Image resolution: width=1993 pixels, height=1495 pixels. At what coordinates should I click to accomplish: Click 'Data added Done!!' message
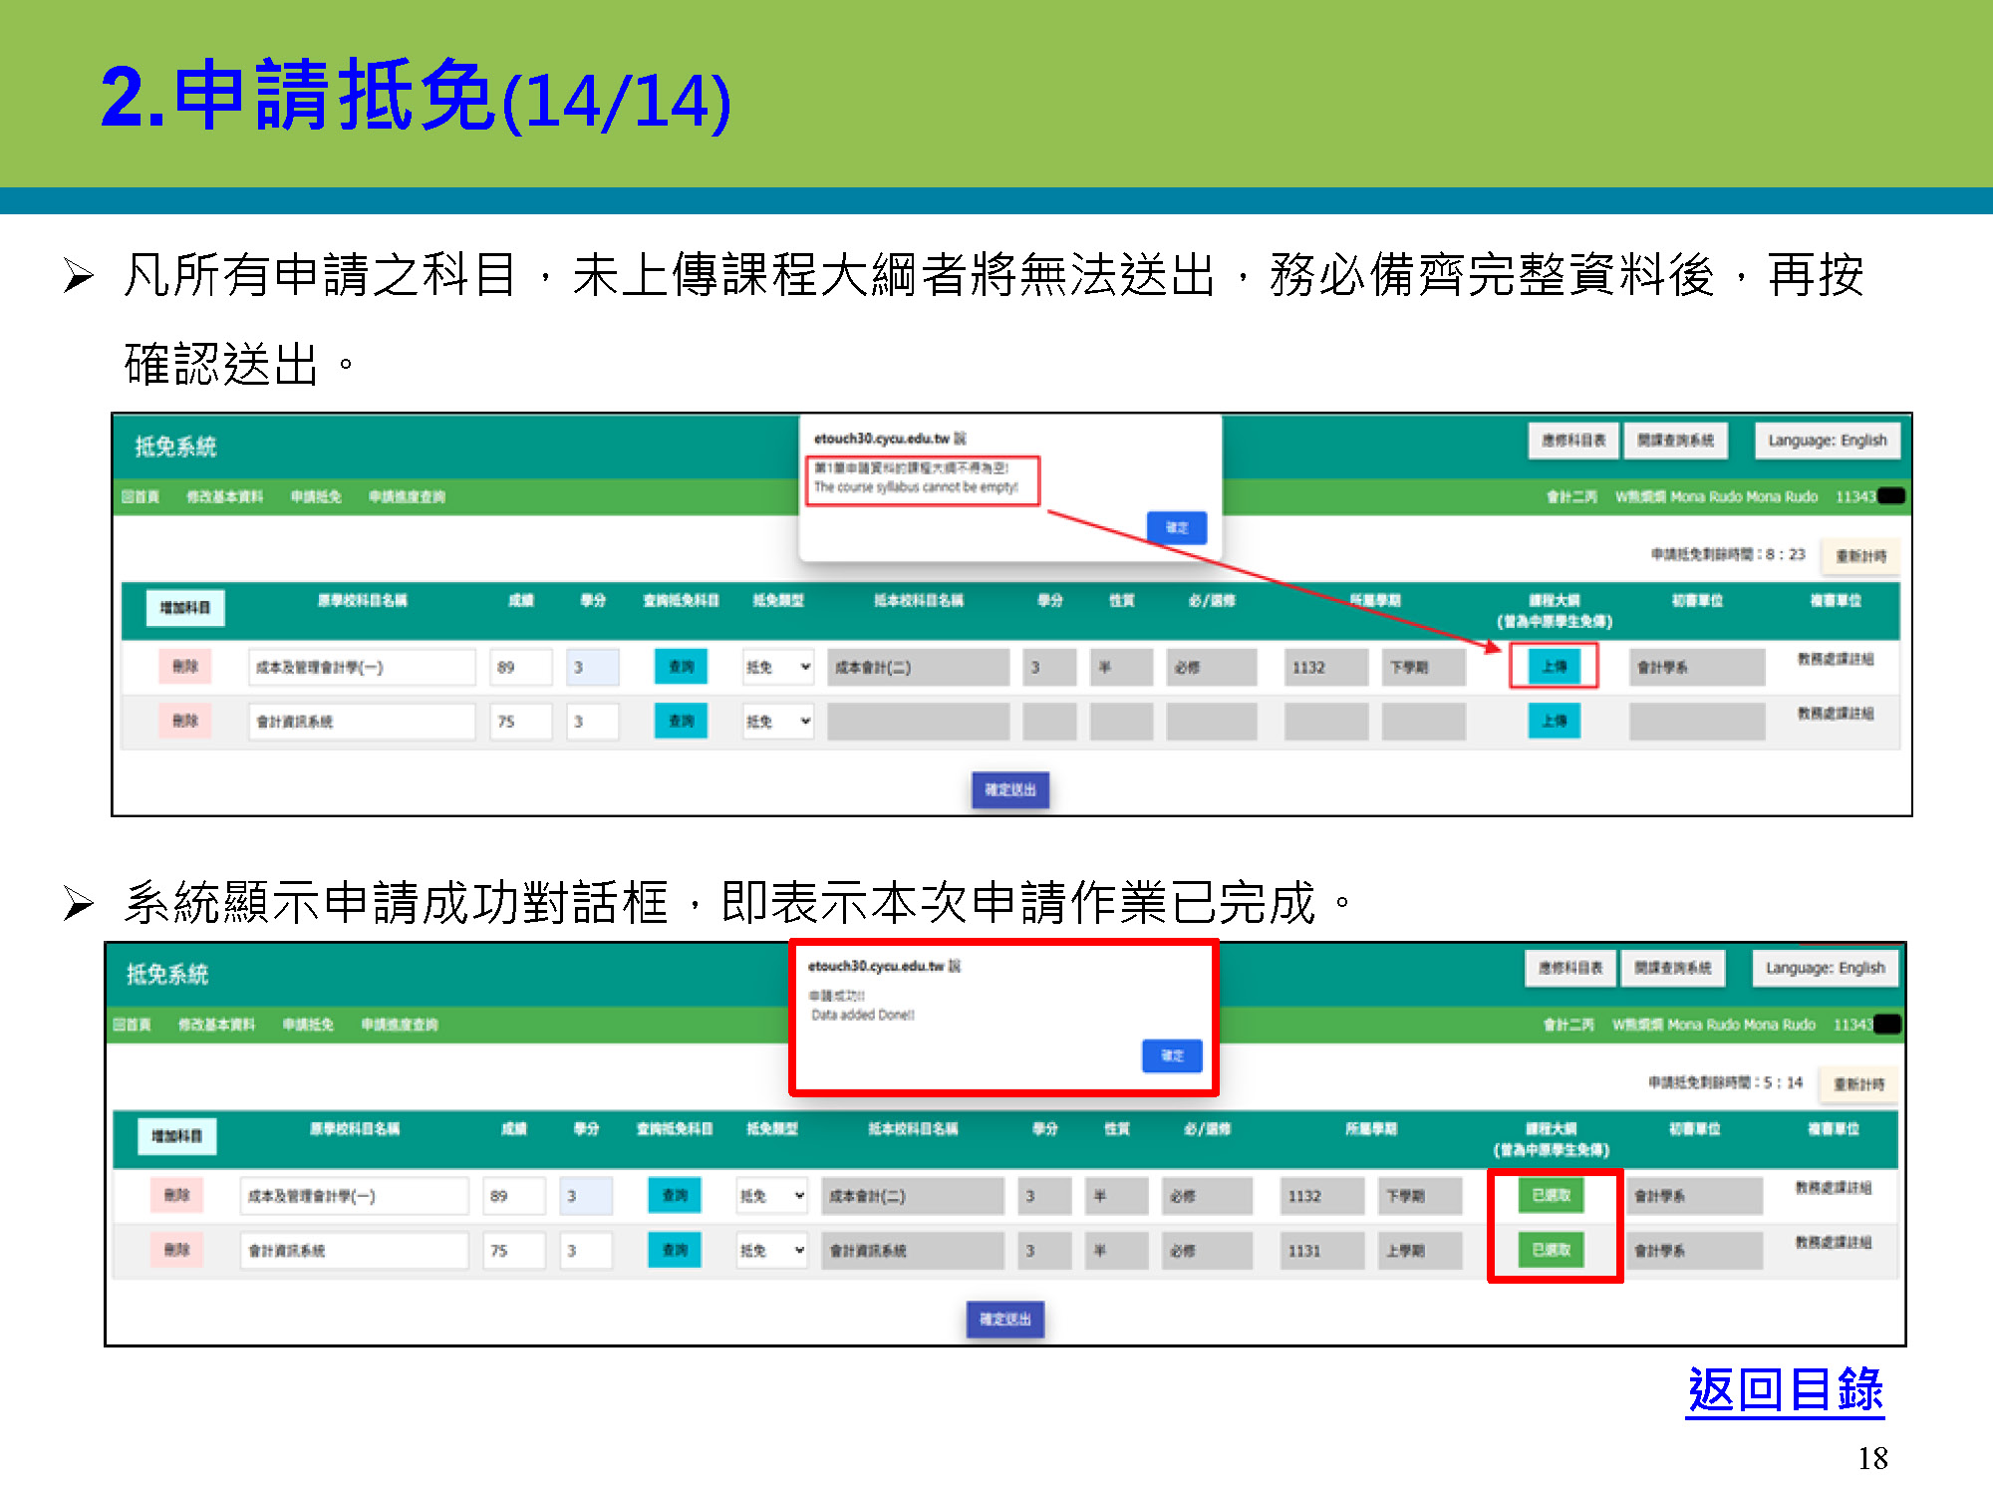click(x=863, y=1015)
